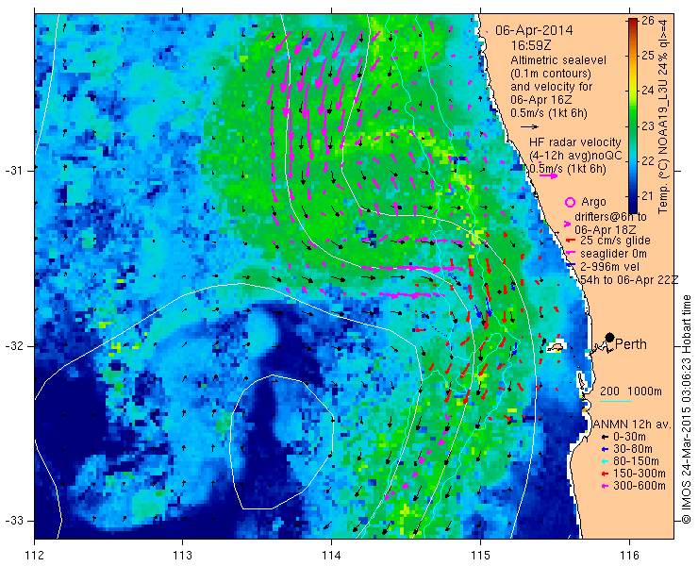The width and height of the screenshot is (698, 566).
Task: Click the blue 30-80m ANMN arrow
Action: click(605, 449)
